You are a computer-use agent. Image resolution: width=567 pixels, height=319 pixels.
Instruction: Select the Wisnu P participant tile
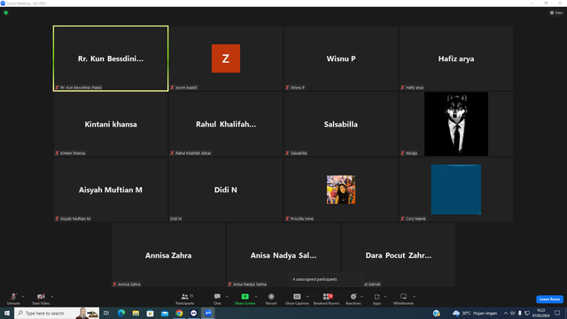click(x=340, y=58)
